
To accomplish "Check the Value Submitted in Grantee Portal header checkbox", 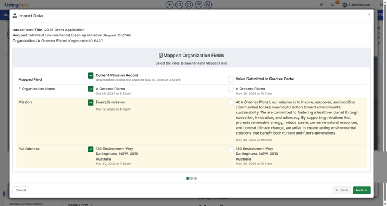I will [x=231, y=79].
